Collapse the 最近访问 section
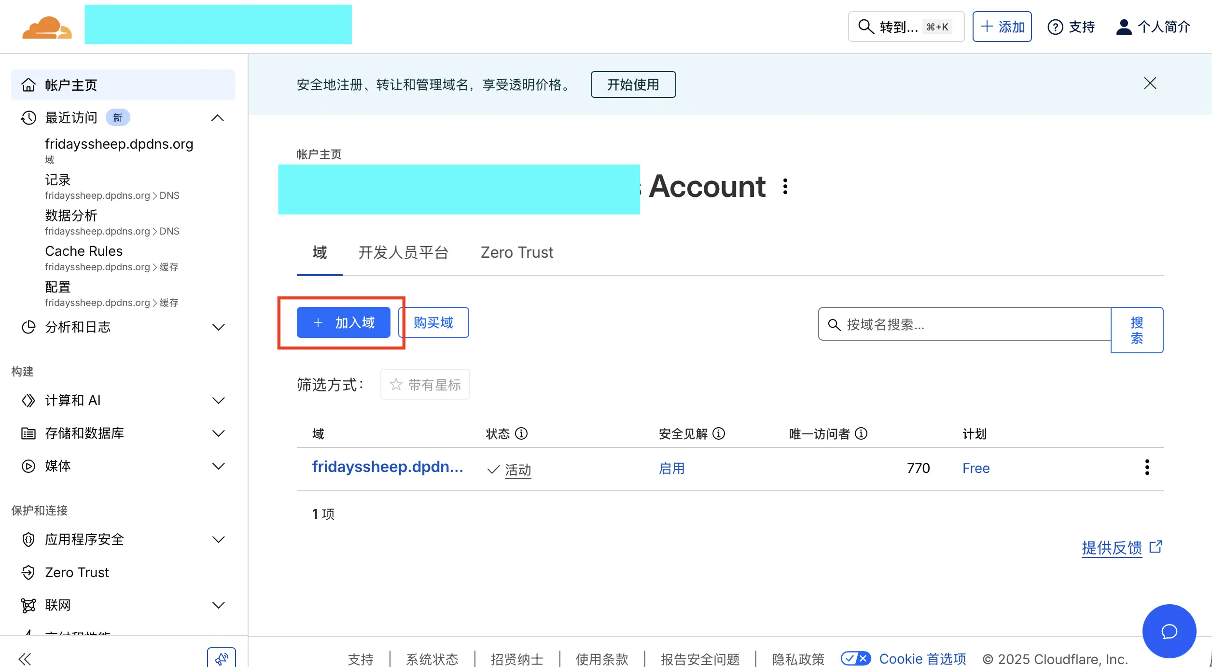1212x667 pixels. coord(218,117)
